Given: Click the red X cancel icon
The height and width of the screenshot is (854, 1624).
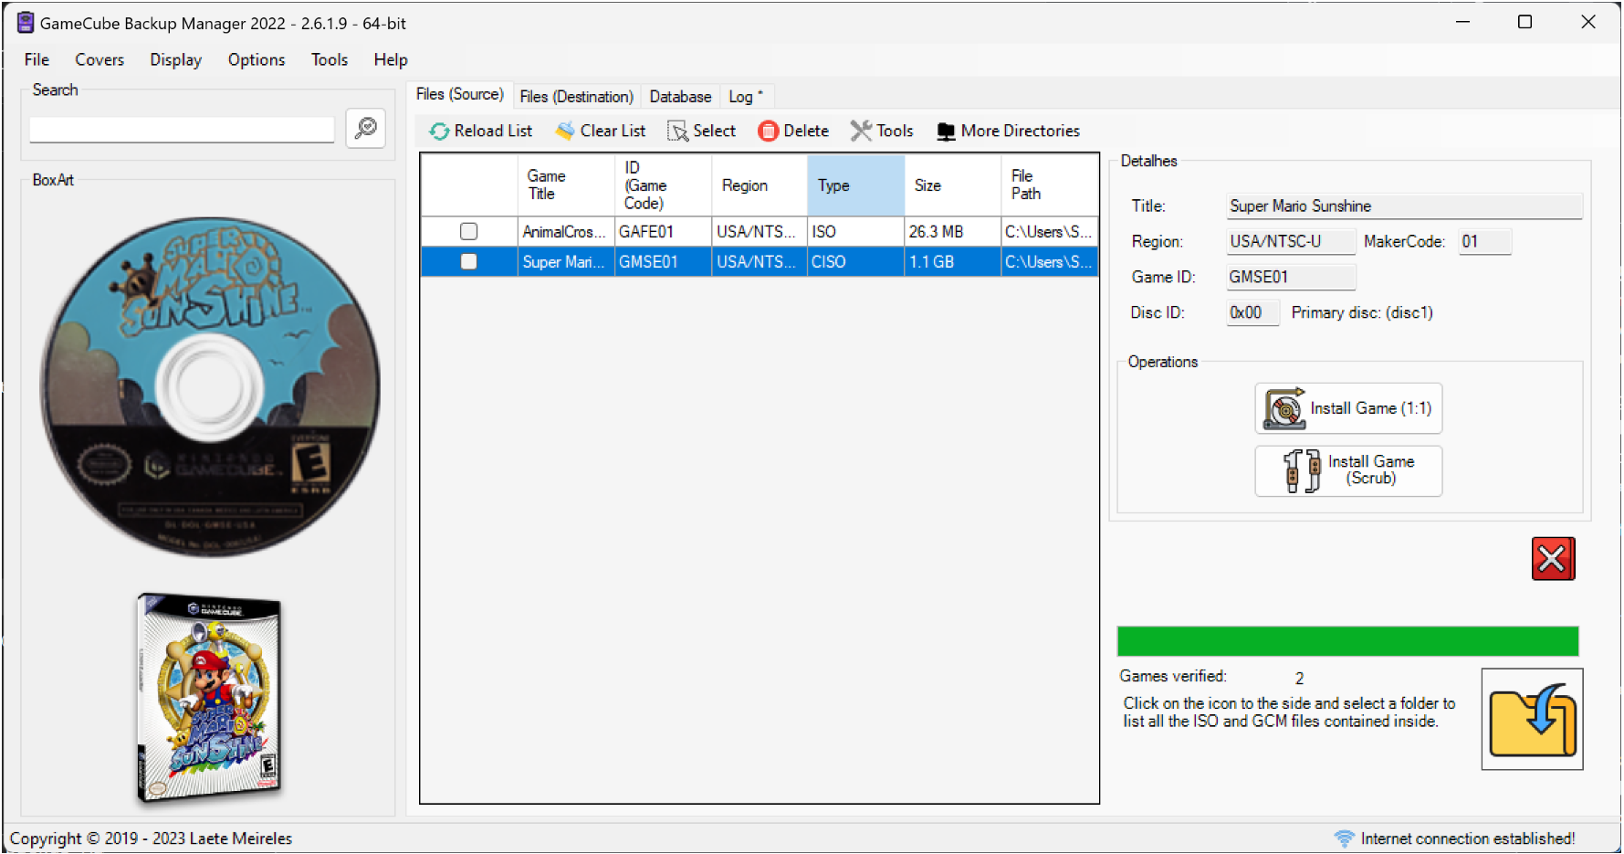Looking at the screenshot, I should [1553, 559].
